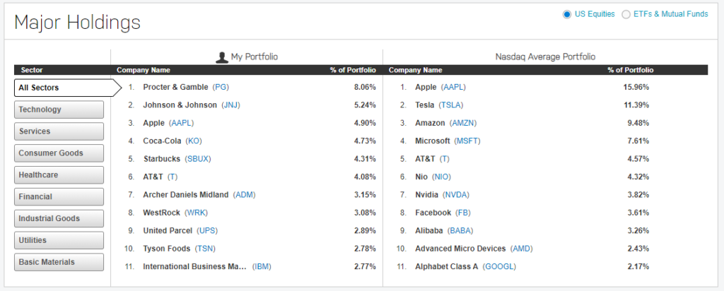
Task: Open the FB ticker link
Action: (x=463, y=213)
